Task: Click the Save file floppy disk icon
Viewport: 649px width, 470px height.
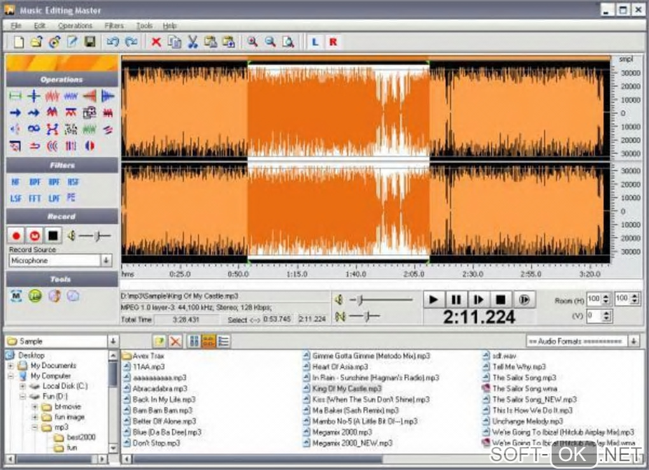Action: [90, 42]
